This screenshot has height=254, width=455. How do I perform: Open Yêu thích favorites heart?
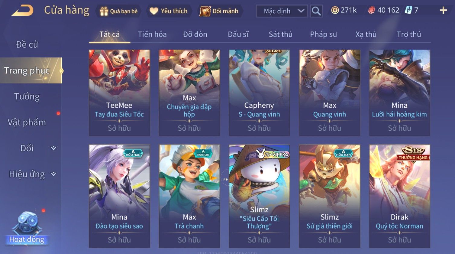154,11
